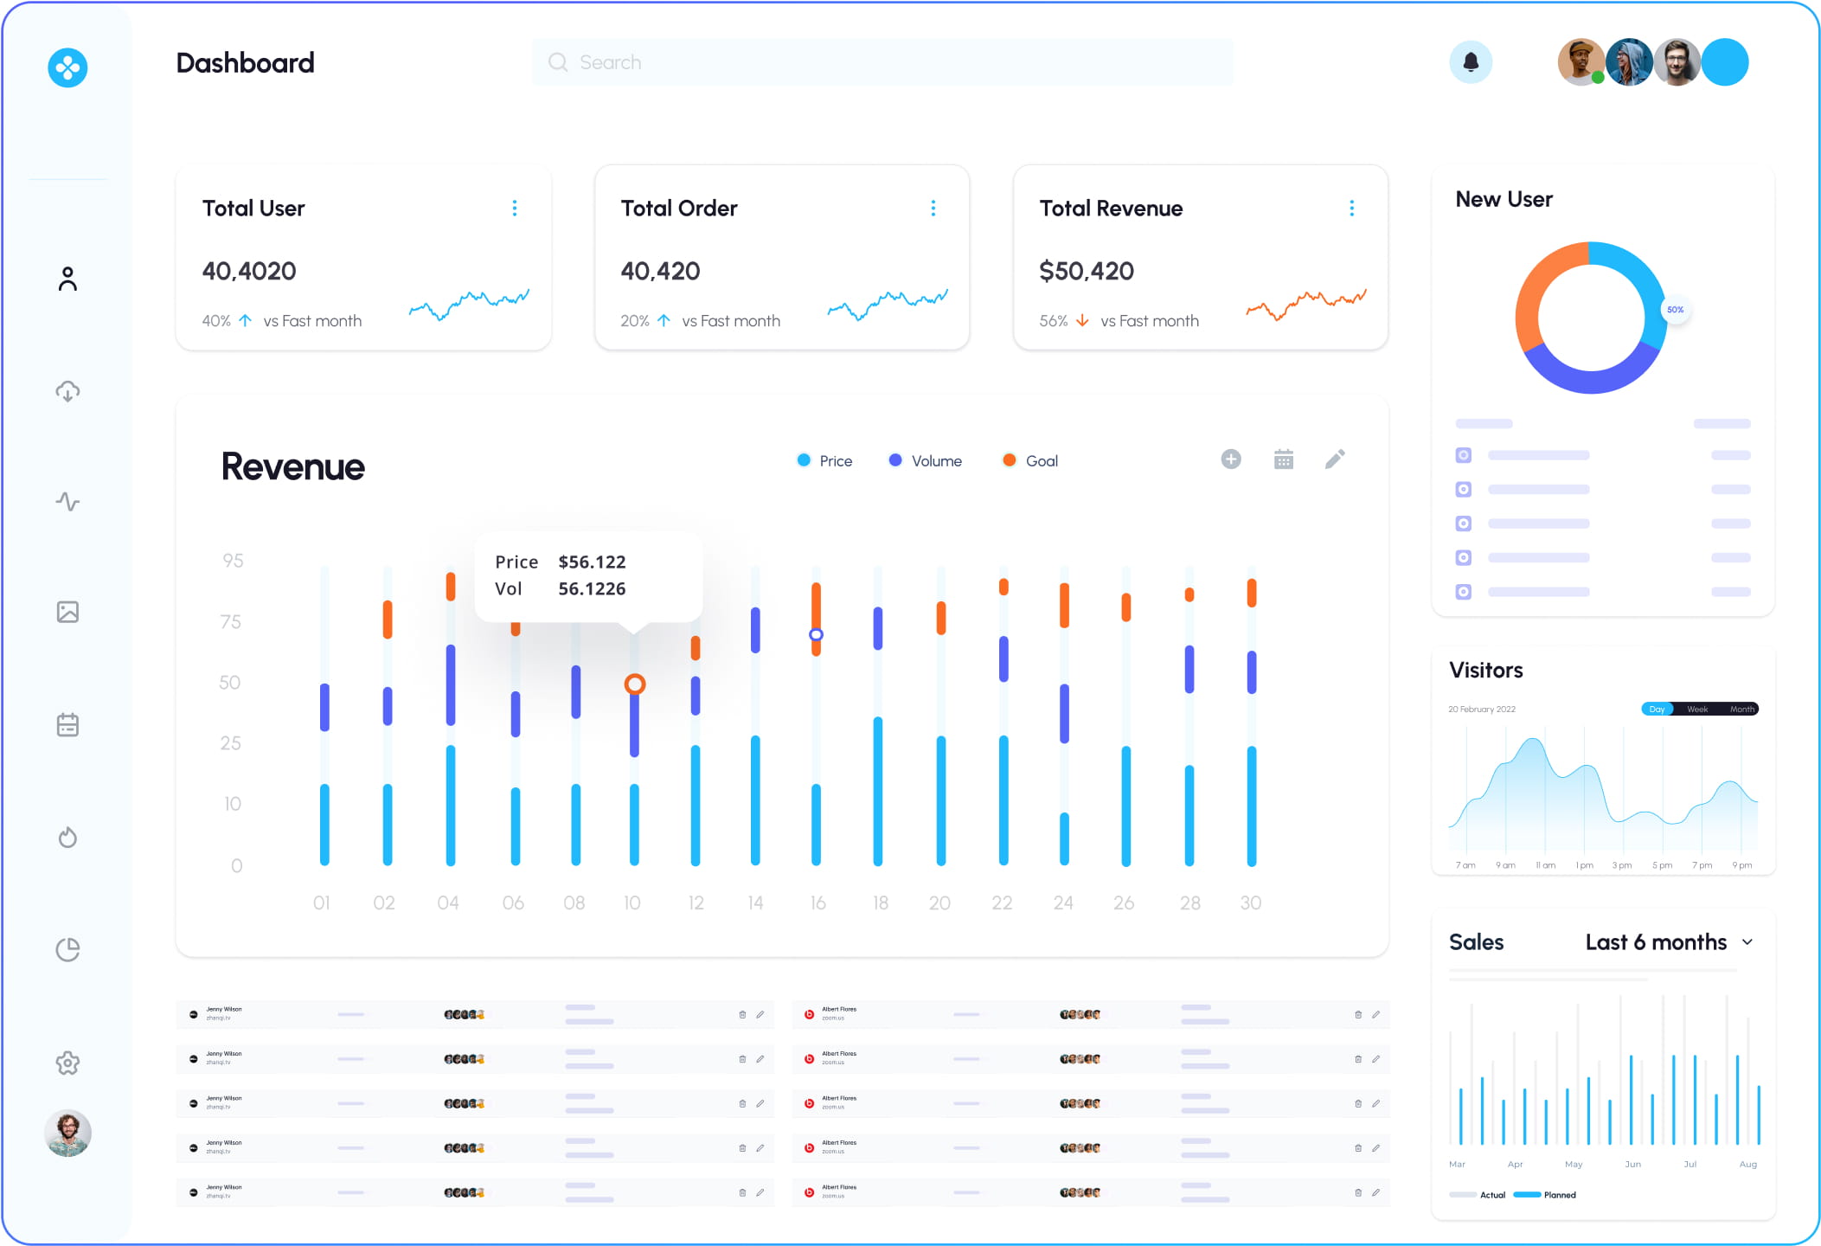Switch Visitors chart to Month
Image resolution: width=1821 pixels, height=1246 pixels.
(x=1741, y=710)
